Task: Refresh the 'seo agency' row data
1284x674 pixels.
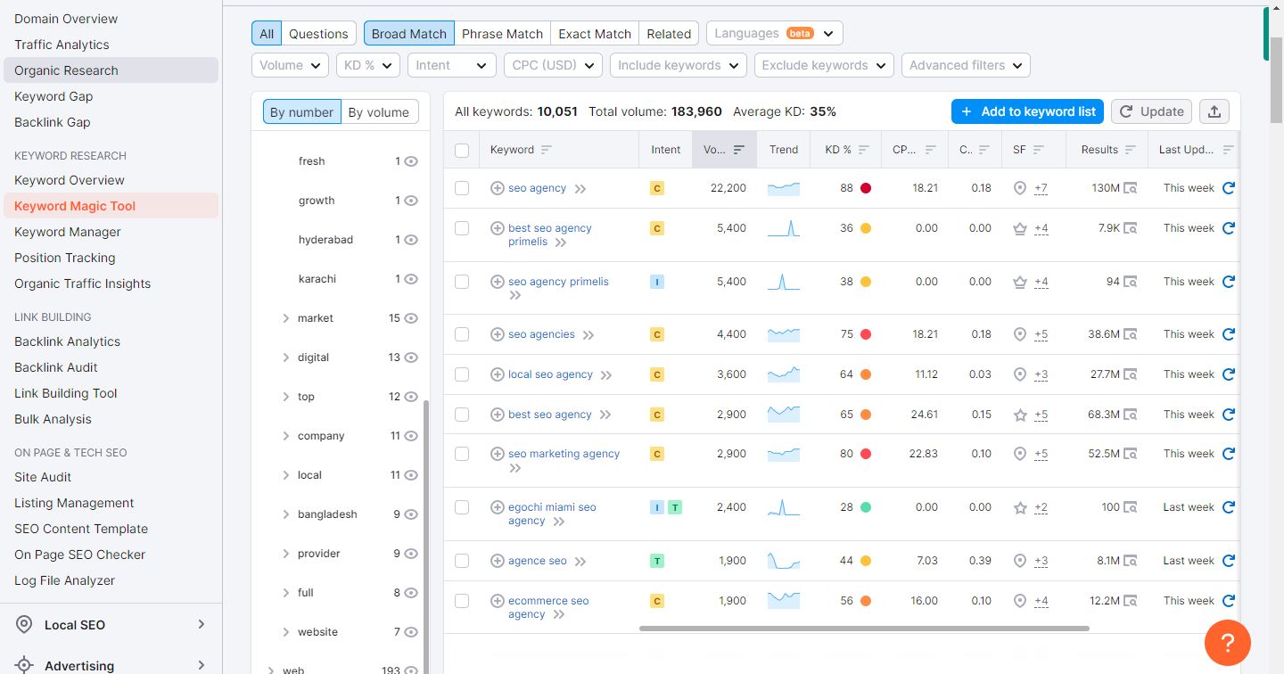Action: coord(1228,188)
